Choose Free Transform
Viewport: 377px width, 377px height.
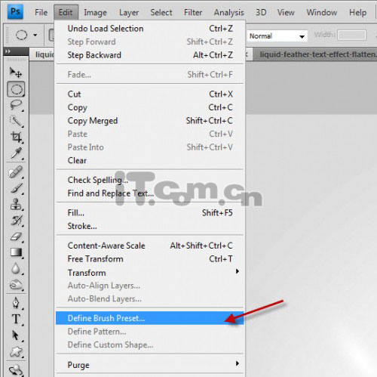150,259
